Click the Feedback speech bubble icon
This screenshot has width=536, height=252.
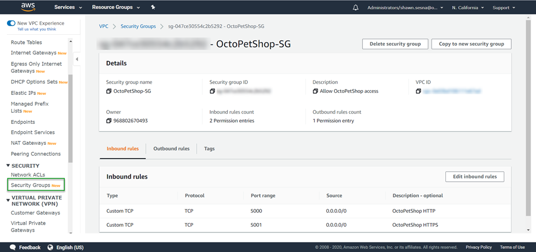coord(13,247)
